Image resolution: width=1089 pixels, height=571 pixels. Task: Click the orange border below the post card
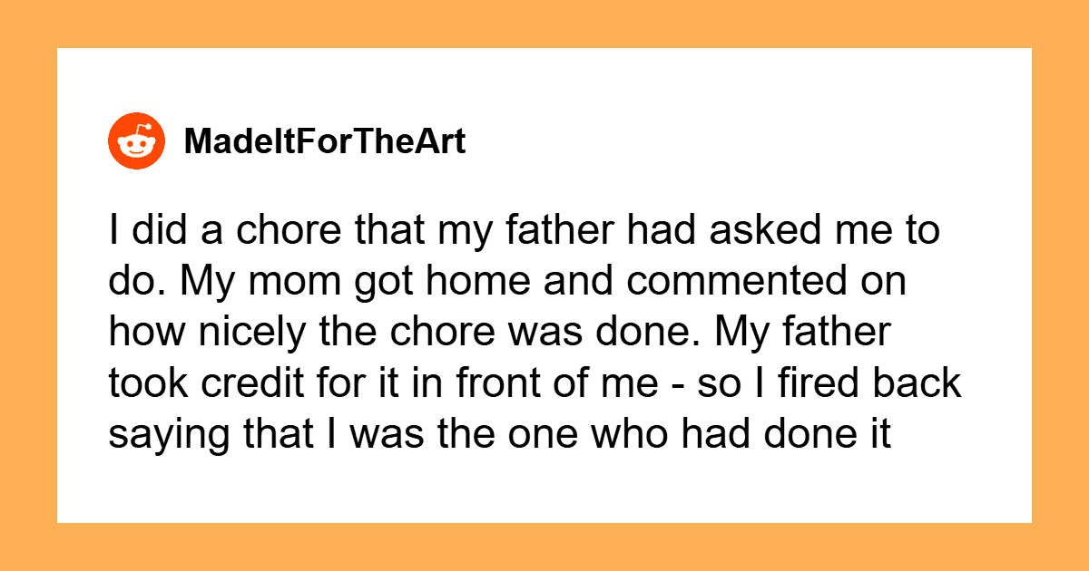coord(544,547)
